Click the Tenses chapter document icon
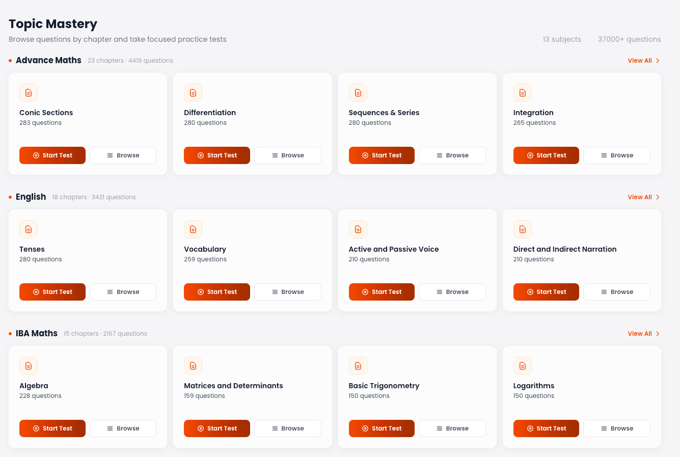This screenshot has height=457, width=680. point(29,229)
